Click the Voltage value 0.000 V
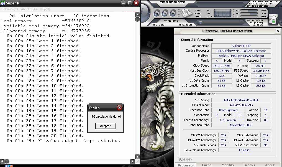This screenshot has height=167, width=282. pyautogui.click(x=261, y=76)
